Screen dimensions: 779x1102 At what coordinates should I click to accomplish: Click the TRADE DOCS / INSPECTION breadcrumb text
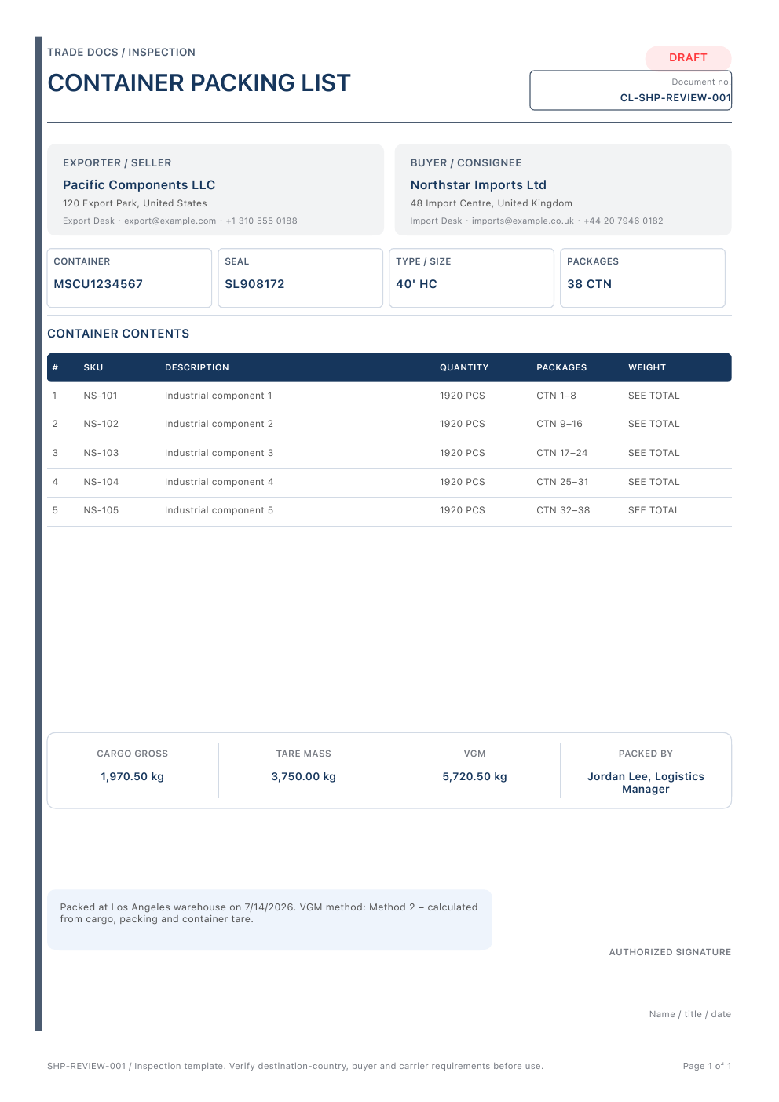pos(121,53)
